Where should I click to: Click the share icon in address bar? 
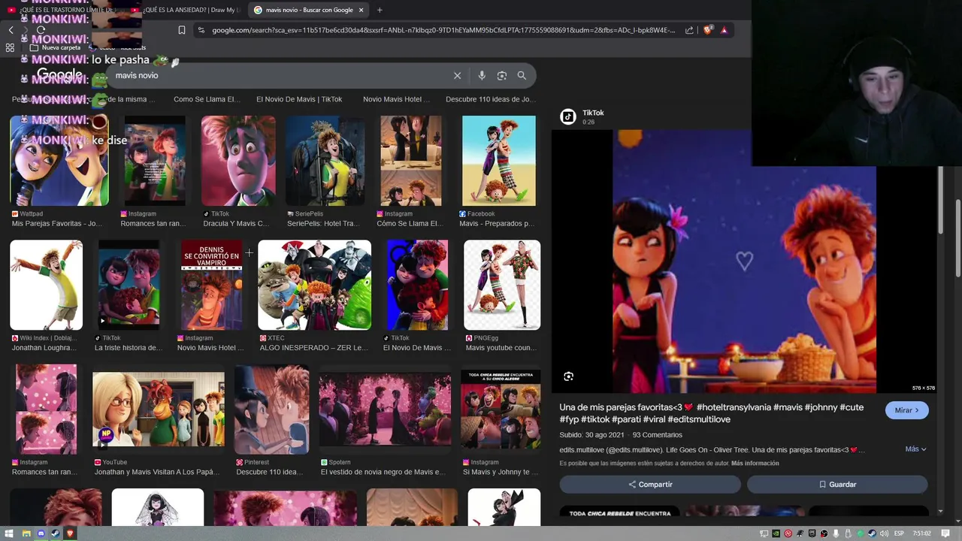point(689,30)
